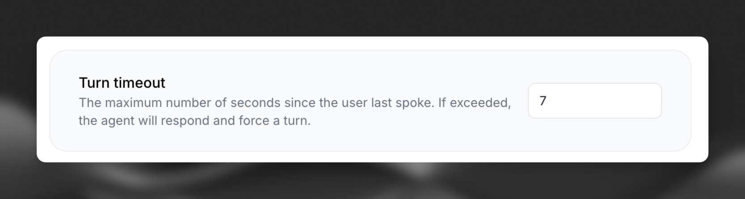The width and height of the screenshot is (745, 199).
Task: Click the word "exceeded" in the description
Action: coord(480,103)
